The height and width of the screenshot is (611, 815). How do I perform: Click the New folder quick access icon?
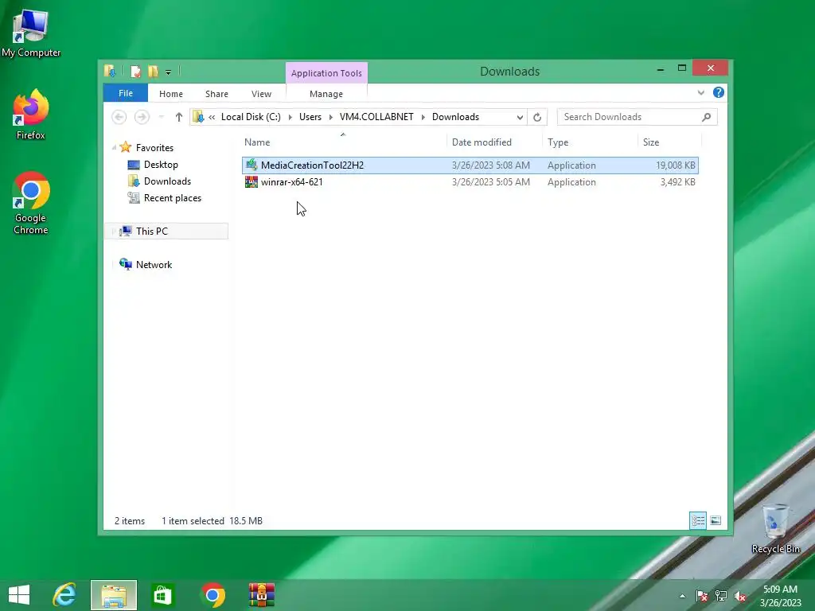click(153, 71)
